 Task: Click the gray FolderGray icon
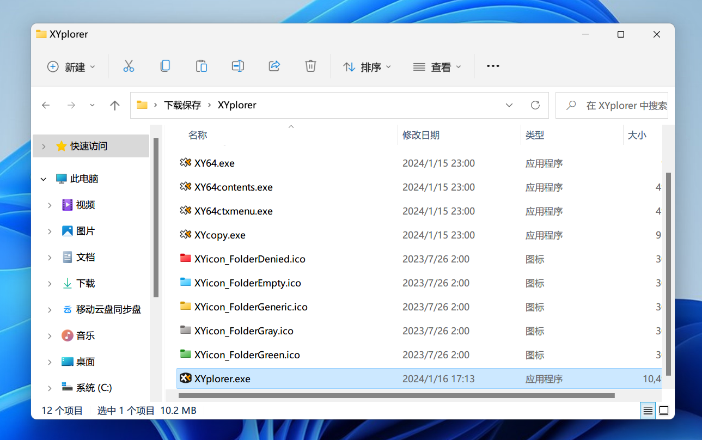pyautogui.click(x=185, y=330)
